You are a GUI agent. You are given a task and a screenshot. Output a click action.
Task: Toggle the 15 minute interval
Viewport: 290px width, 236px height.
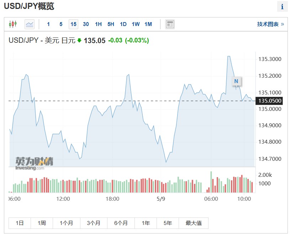73,24
